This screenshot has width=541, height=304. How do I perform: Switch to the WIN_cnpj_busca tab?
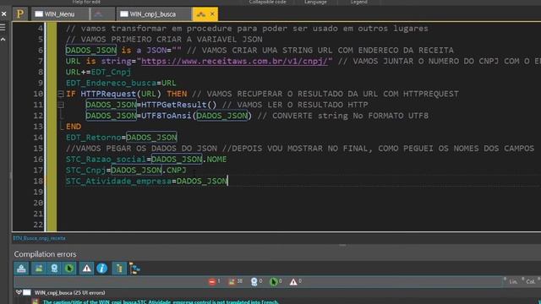tap(153, 14)
